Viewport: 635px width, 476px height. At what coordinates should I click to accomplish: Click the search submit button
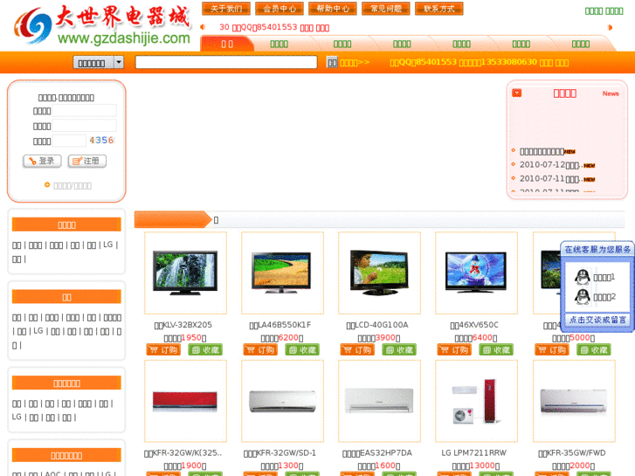332,62
